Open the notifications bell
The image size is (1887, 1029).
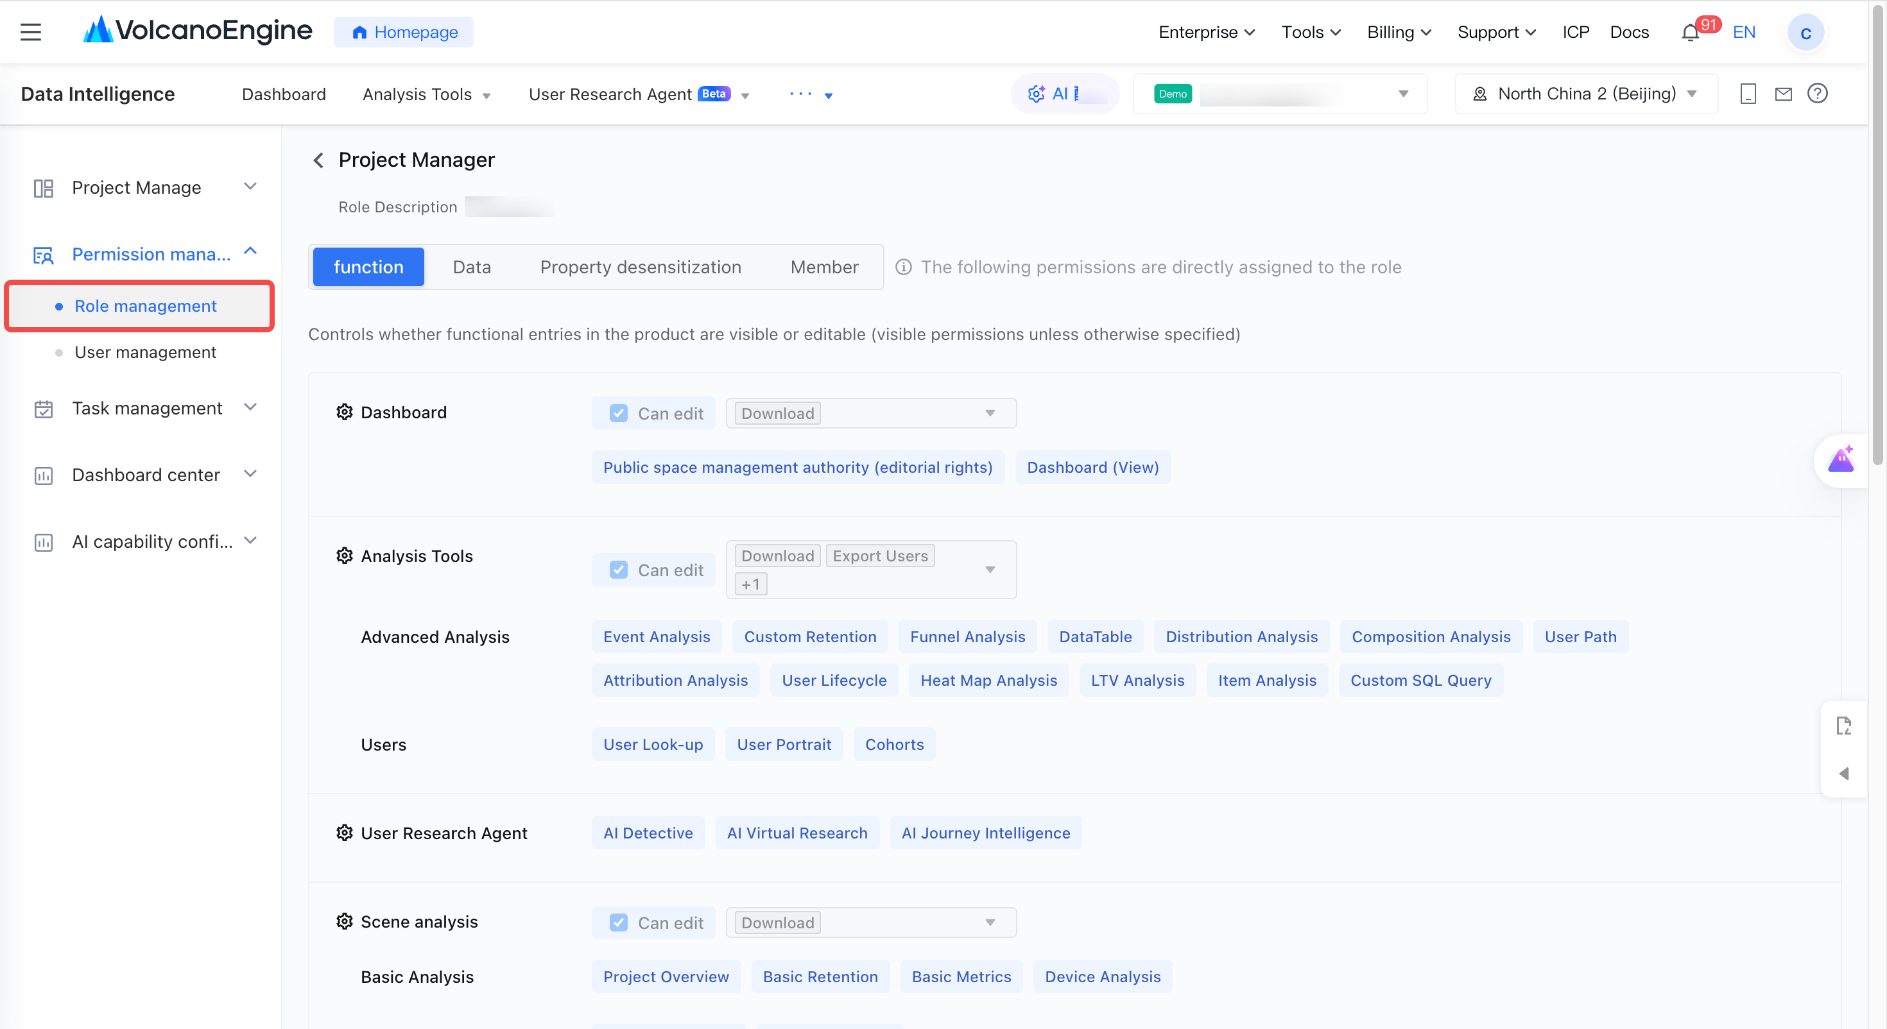[1690, 33]
